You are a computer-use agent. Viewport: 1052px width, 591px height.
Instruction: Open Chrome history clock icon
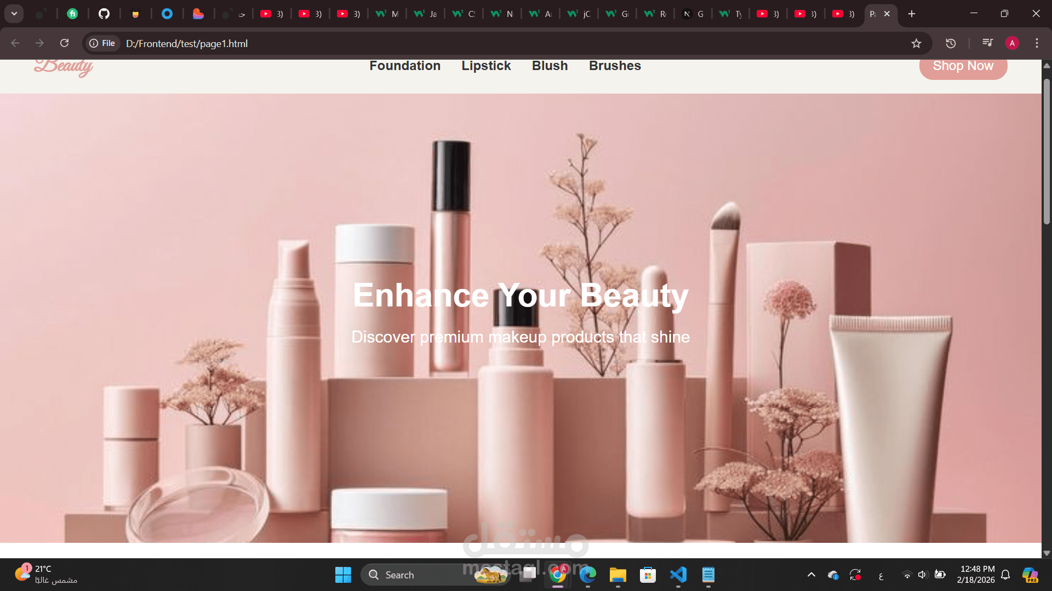tap(951, 43)
